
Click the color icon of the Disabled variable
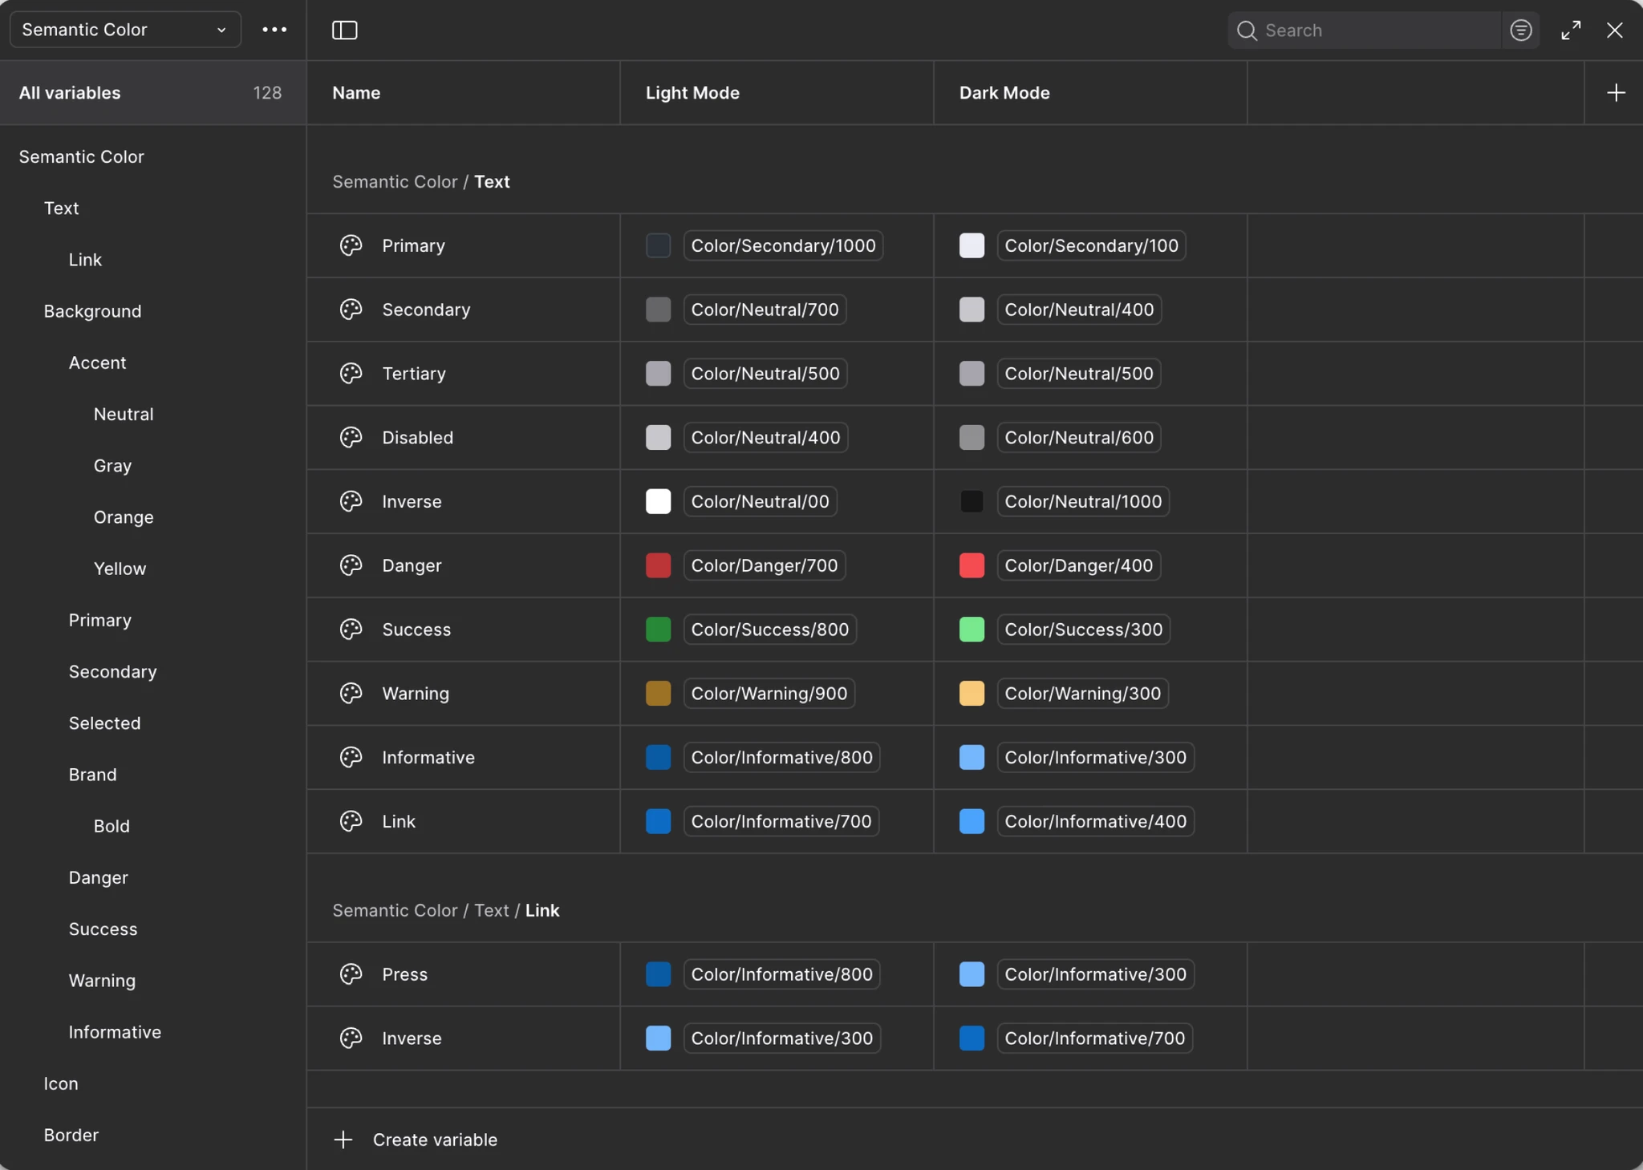[x=351, y=437]
